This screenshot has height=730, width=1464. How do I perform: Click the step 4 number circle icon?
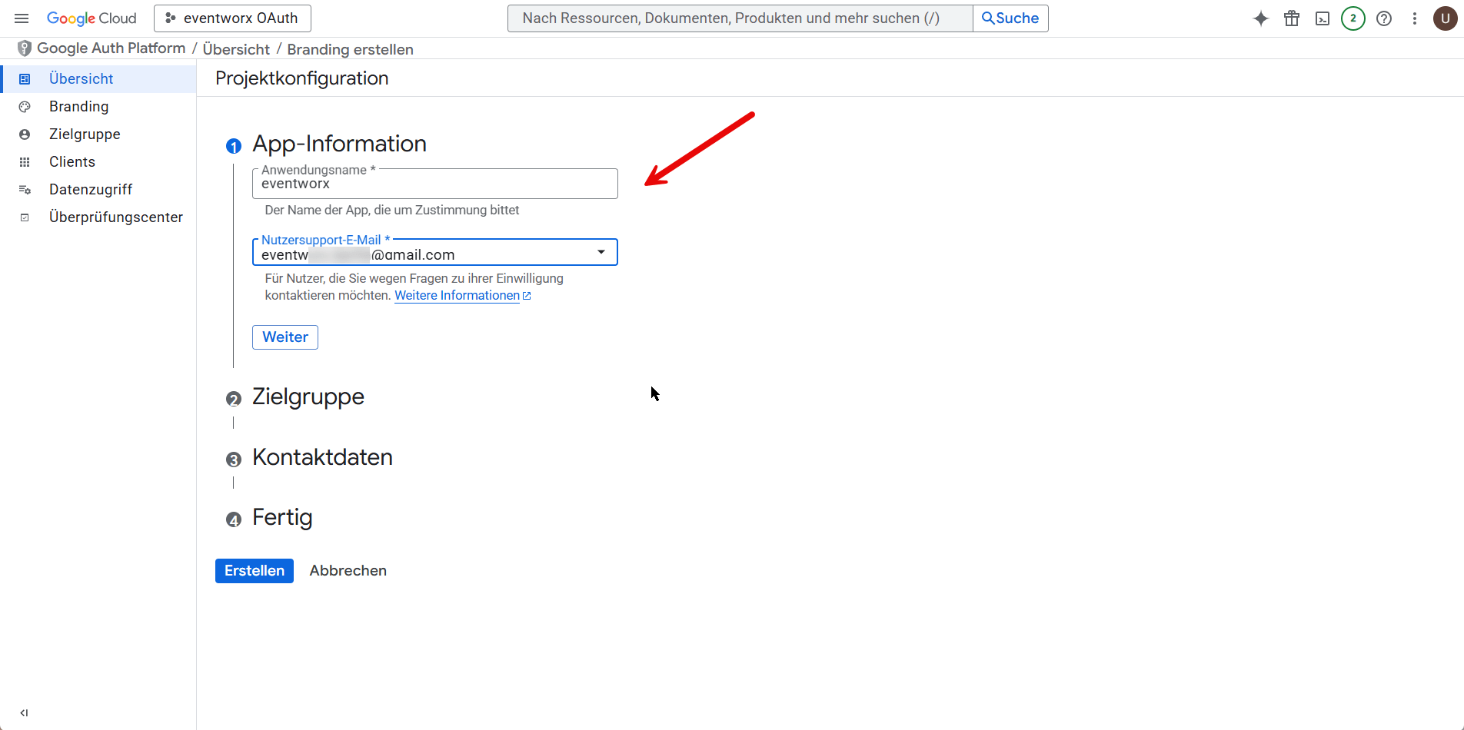click(x=234, y=520)
